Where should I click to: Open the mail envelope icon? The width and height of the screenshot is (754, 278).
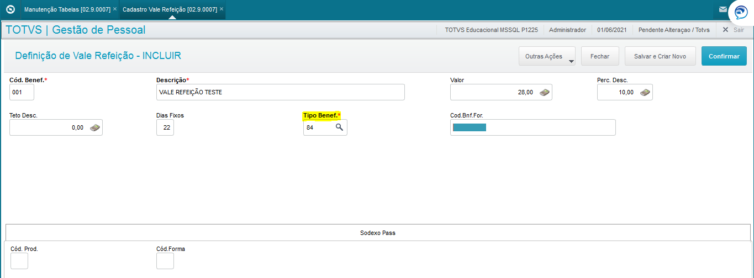[x=723, y=9]
